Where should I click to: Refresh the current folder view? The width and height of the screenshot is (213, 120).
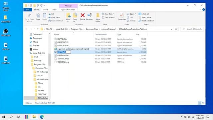click(x=176, y=29)
